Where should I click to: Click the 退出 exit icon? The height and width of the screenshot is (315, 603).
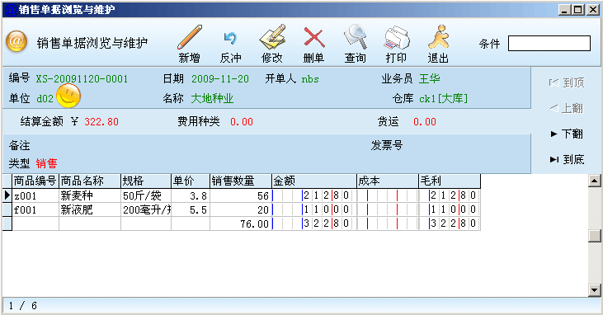(x=438, y=37)
